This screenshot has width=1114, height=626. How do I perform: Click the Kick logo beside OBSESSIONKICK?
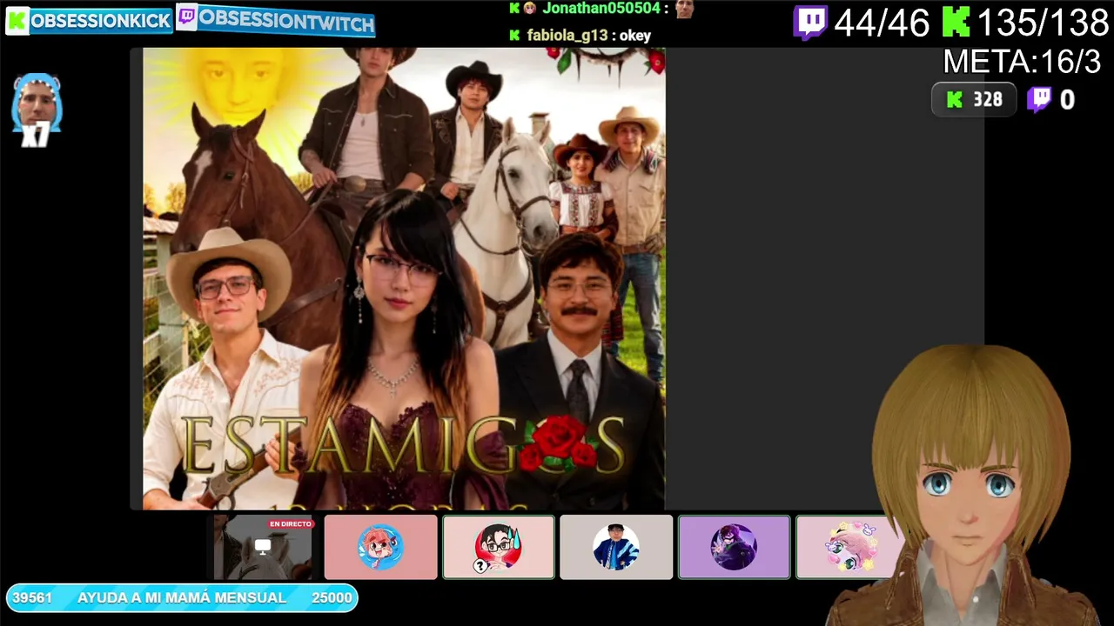(17, 21)
